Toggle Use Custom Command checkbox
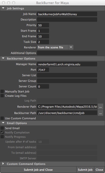 (x=2, y=118)
